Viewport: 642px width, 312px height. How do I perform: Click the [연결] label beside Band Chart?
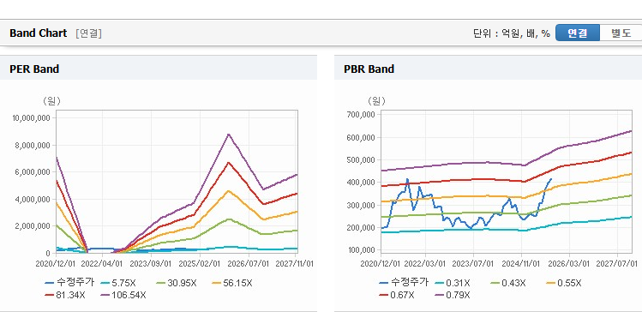click(88, 33)
